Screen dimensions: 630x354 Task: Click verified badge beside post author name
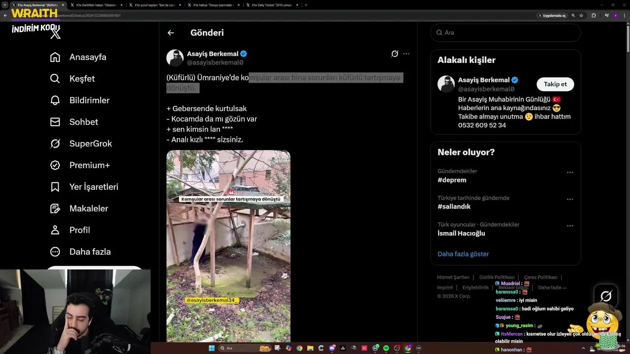244,54
